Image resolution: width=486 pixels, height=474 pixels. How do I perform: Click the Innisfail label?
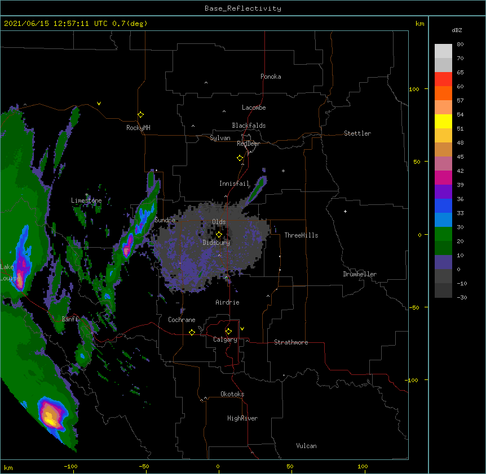pos(235,184)
